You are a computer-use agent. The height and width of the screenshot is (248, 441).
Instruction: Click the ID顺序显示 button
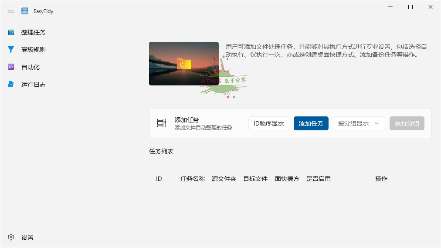pyautogui.click(x=268, y=123)
